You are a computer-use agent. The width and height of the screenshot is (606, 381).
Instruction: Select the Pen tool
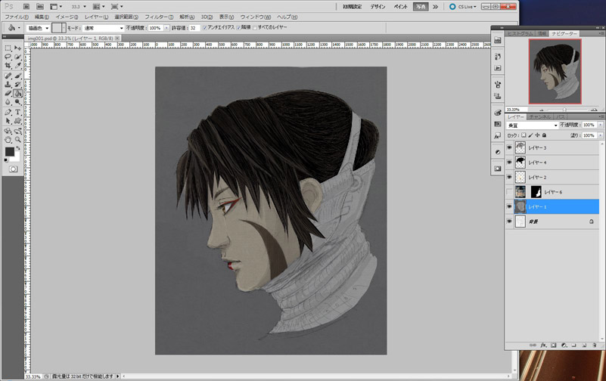pos(8,112)
